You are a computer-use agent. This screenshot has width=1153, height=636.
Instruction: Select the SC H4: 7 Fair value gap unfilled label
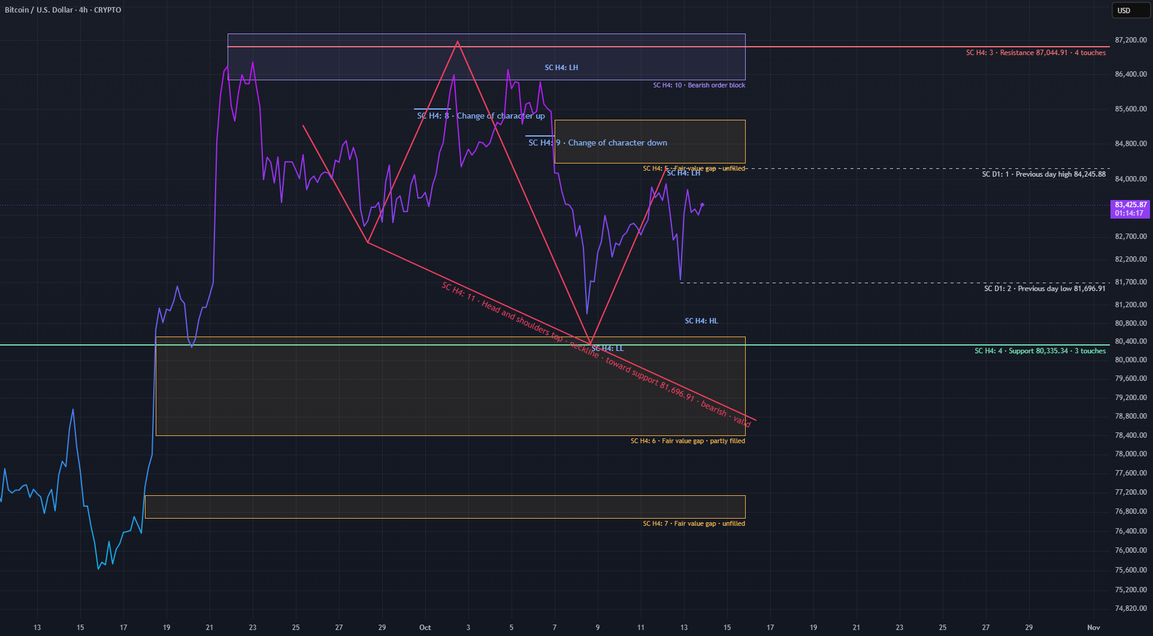tap(694, 523)
